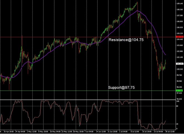The width and height of the screenshot is (184, 134).
Task: Click the 23 Jul 04:00 time label
Action: pyautogui.click(x=158, y=131)
